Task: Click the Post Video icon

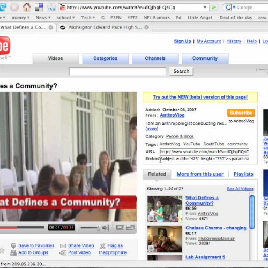Action: pos(63,252)
